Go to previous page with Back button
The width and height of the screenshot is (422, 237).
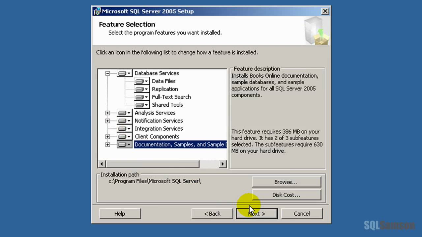point(212,214)
